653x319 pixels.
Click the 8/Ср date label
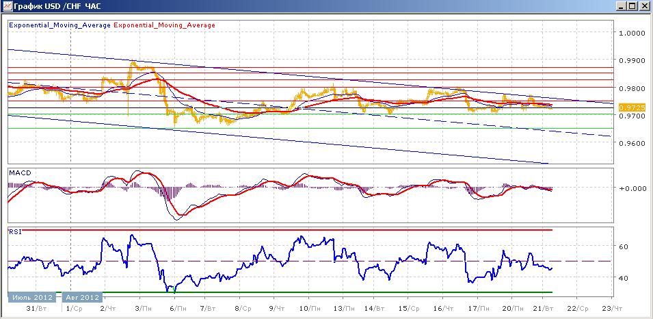pyautogui.click(x=244, y=309)
